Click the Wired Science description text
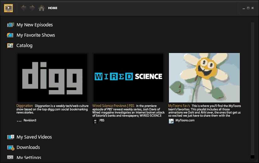Image resolution: width=259 pixels, height=163 pixels. tap(128, 111)
